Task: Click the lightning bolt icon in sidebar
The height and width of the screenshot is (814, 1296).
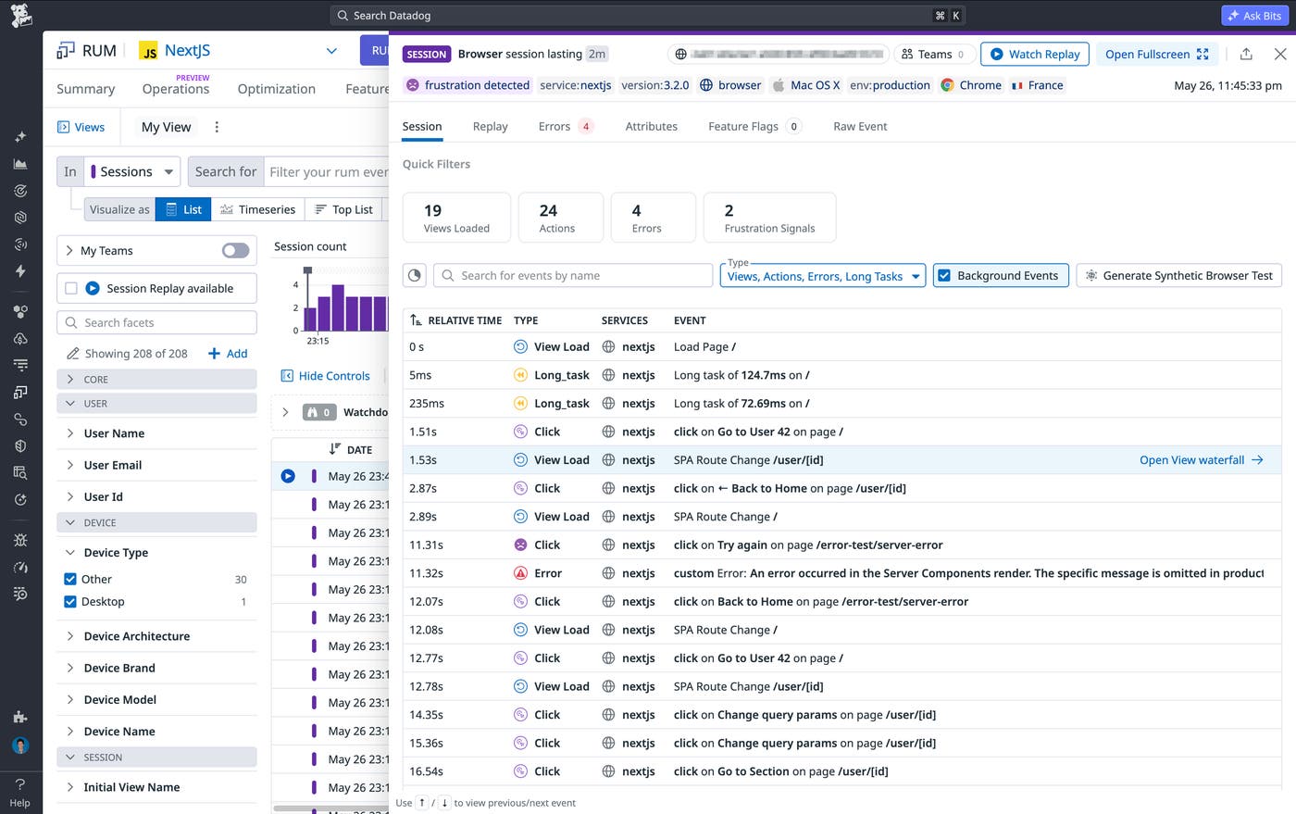Action: click(x=20, y=271)
